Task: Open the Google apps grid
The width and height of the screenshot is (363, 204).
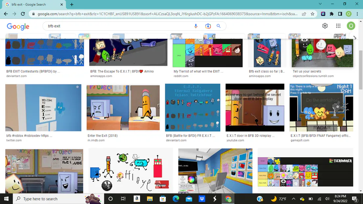Action: (x=338, y=26)
